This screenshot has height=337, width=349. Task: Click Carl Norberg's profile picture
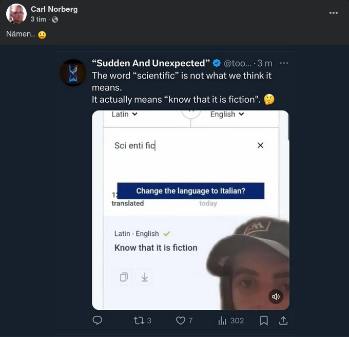16,14
